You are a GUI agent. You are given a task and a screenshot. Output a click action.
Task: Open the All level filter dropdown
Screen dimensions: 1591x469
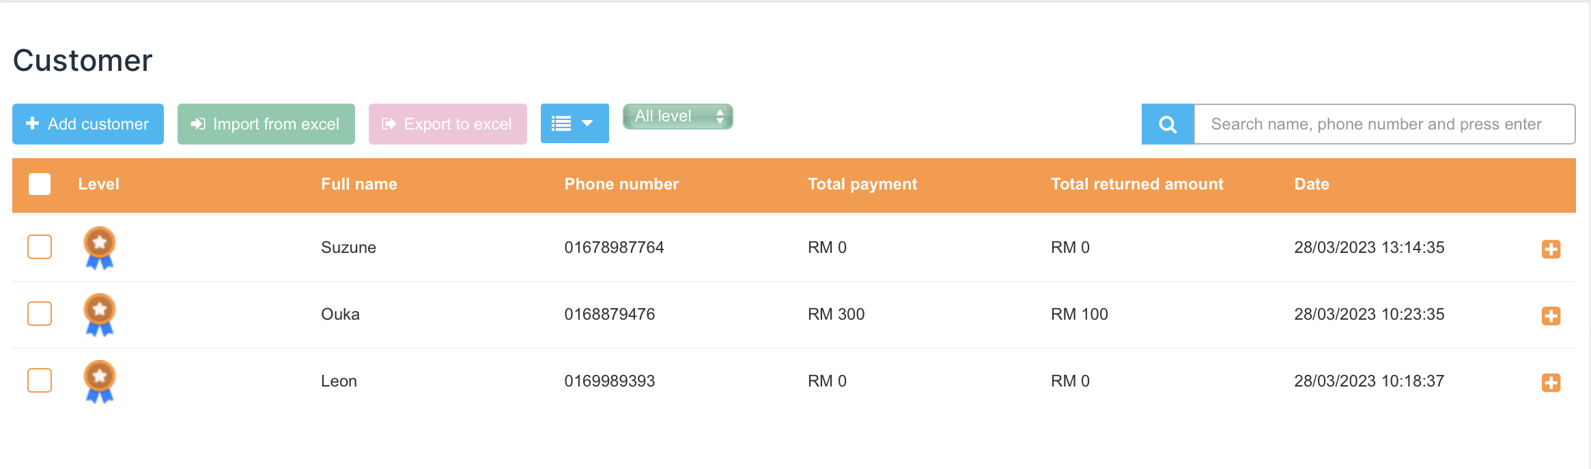(x=677, y=117)
